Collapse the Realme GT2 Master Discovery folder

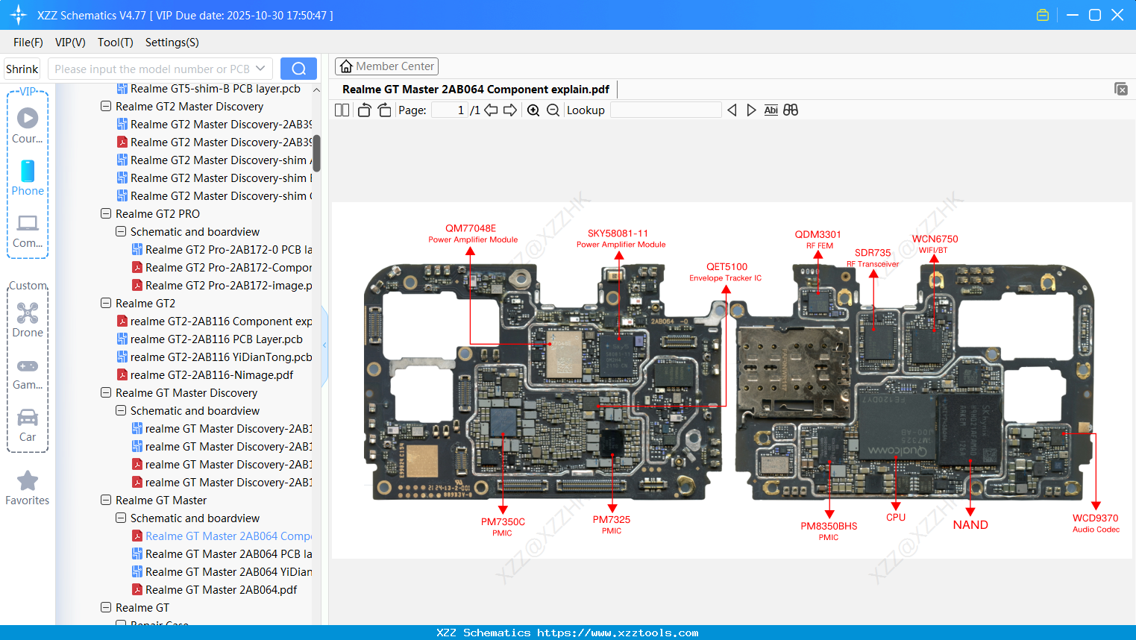pos(106,107)
